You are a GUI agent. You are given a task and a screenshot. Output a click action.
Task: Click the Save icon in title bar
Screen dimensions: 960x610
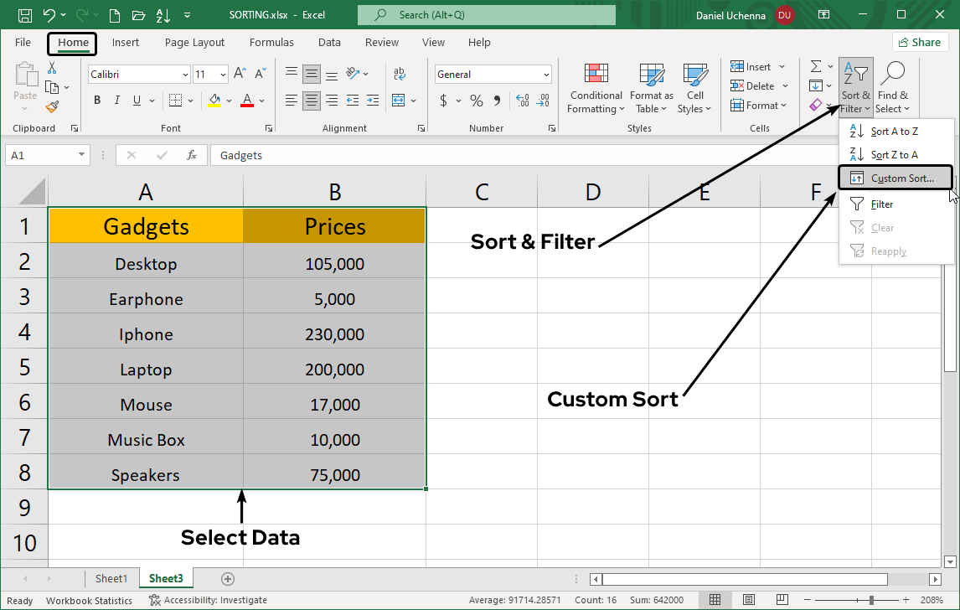(x=25, y=15)
